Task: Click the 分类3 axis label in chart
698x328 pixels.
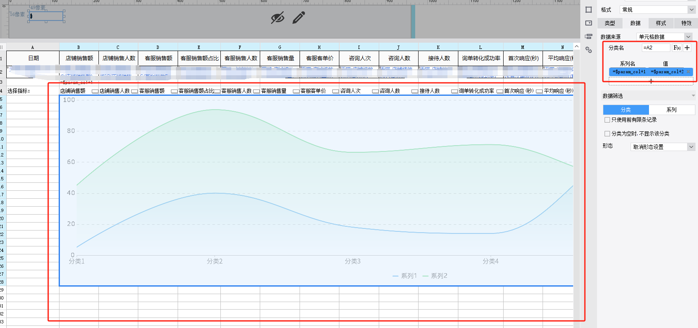Action: 353,261
